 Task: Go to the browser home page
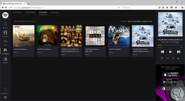coord(167,8)
